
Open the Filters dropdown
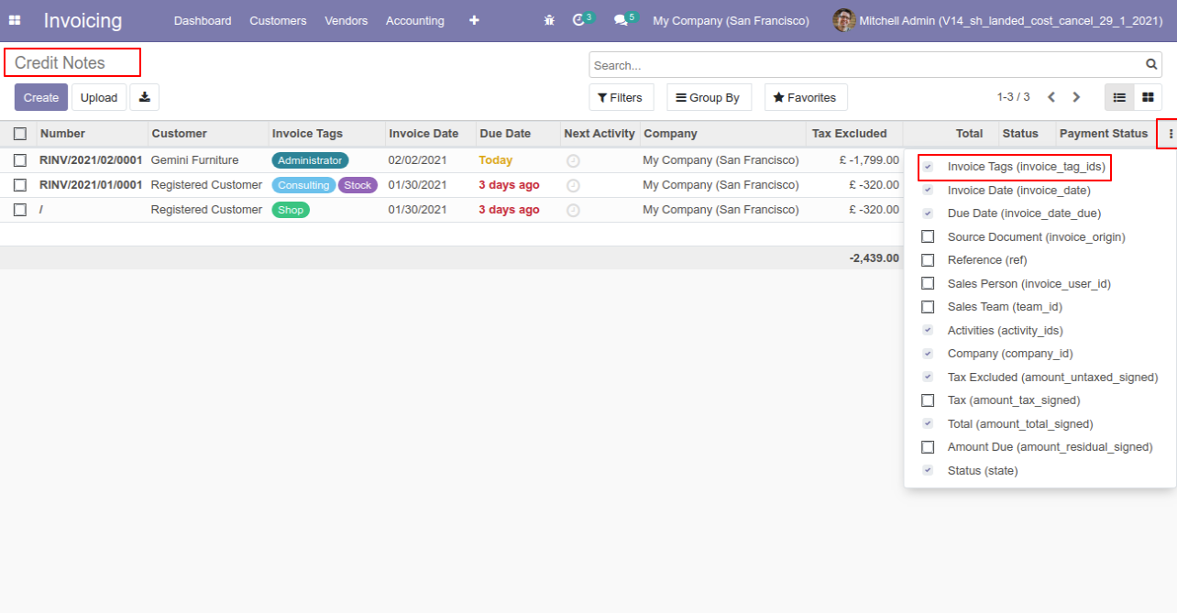[621, 97]
